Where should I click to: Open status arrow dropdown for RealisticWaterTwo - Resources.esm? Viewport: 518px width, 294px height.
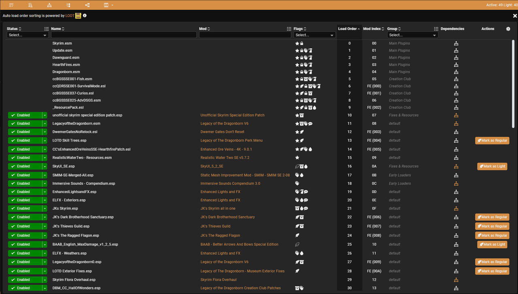(x=45, y=158)
